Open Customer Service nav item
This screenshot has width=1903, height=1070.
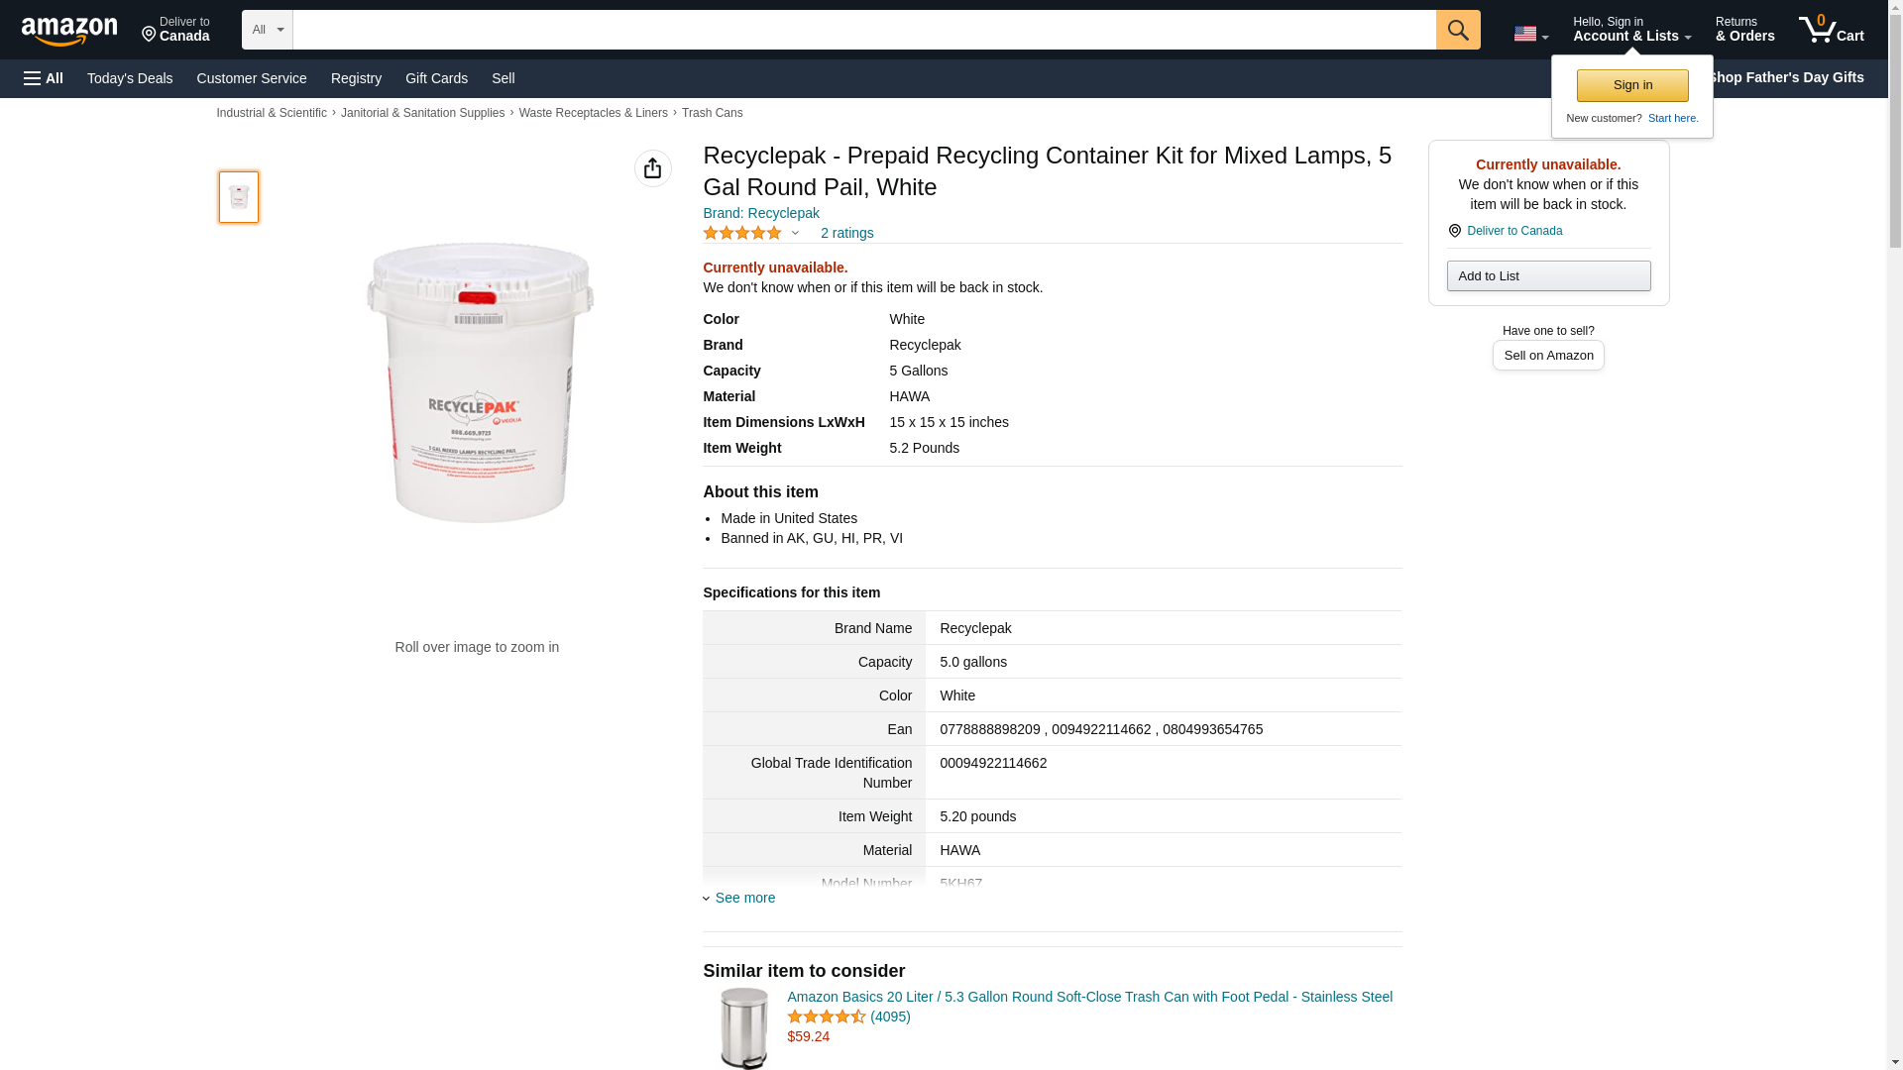click(252, 78)
